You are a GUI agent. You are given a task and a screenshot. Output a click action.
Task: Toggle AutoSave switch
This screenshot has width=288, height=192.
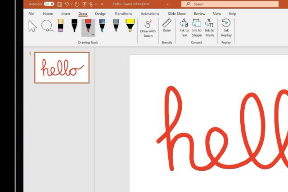(49, 4)
